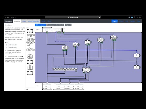The image size is (146, 109).
Task: Open menu tag beside the splitter node
Action: (x=76, y=71)
